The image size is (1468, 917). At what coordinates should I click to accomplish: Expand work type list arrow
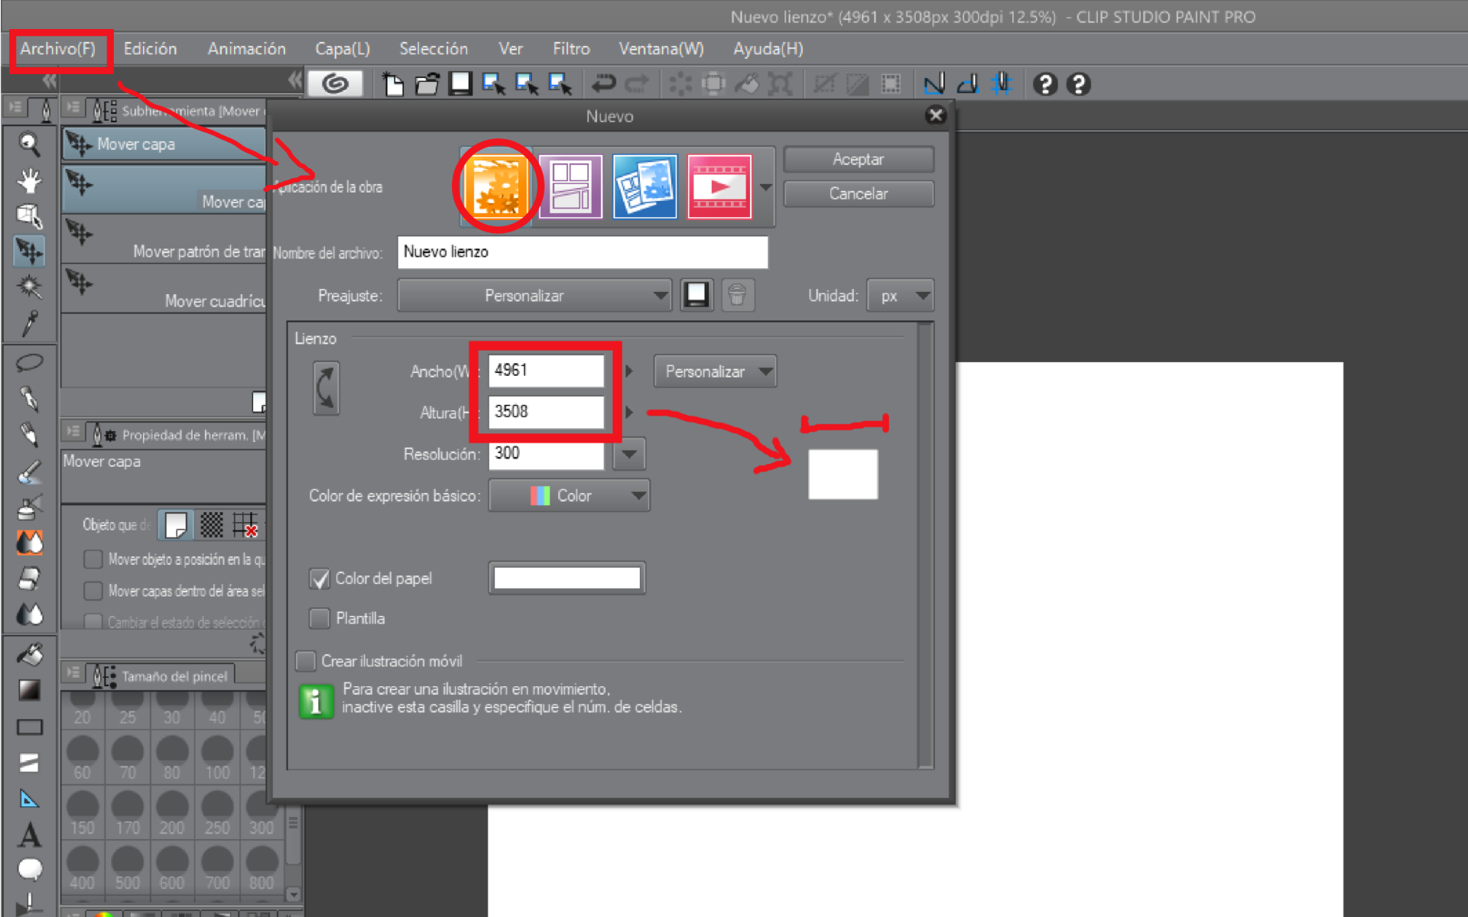pyautogui.click(x=765, y=187)
